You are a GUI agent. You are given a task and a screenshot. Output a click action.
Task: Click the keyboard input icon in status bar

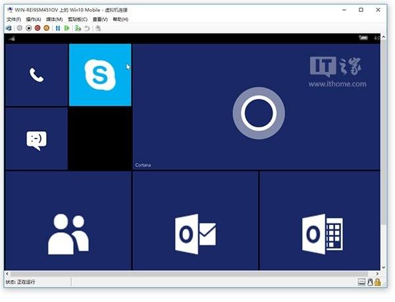pyautogui.click(x=361, y=282)
